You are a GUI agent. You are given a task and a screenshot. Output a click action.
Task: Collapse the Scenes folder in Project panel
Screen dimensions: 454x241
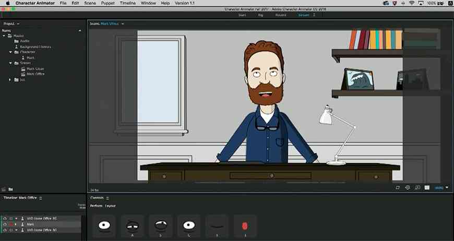pyautogui.click(x=10, y=63)
